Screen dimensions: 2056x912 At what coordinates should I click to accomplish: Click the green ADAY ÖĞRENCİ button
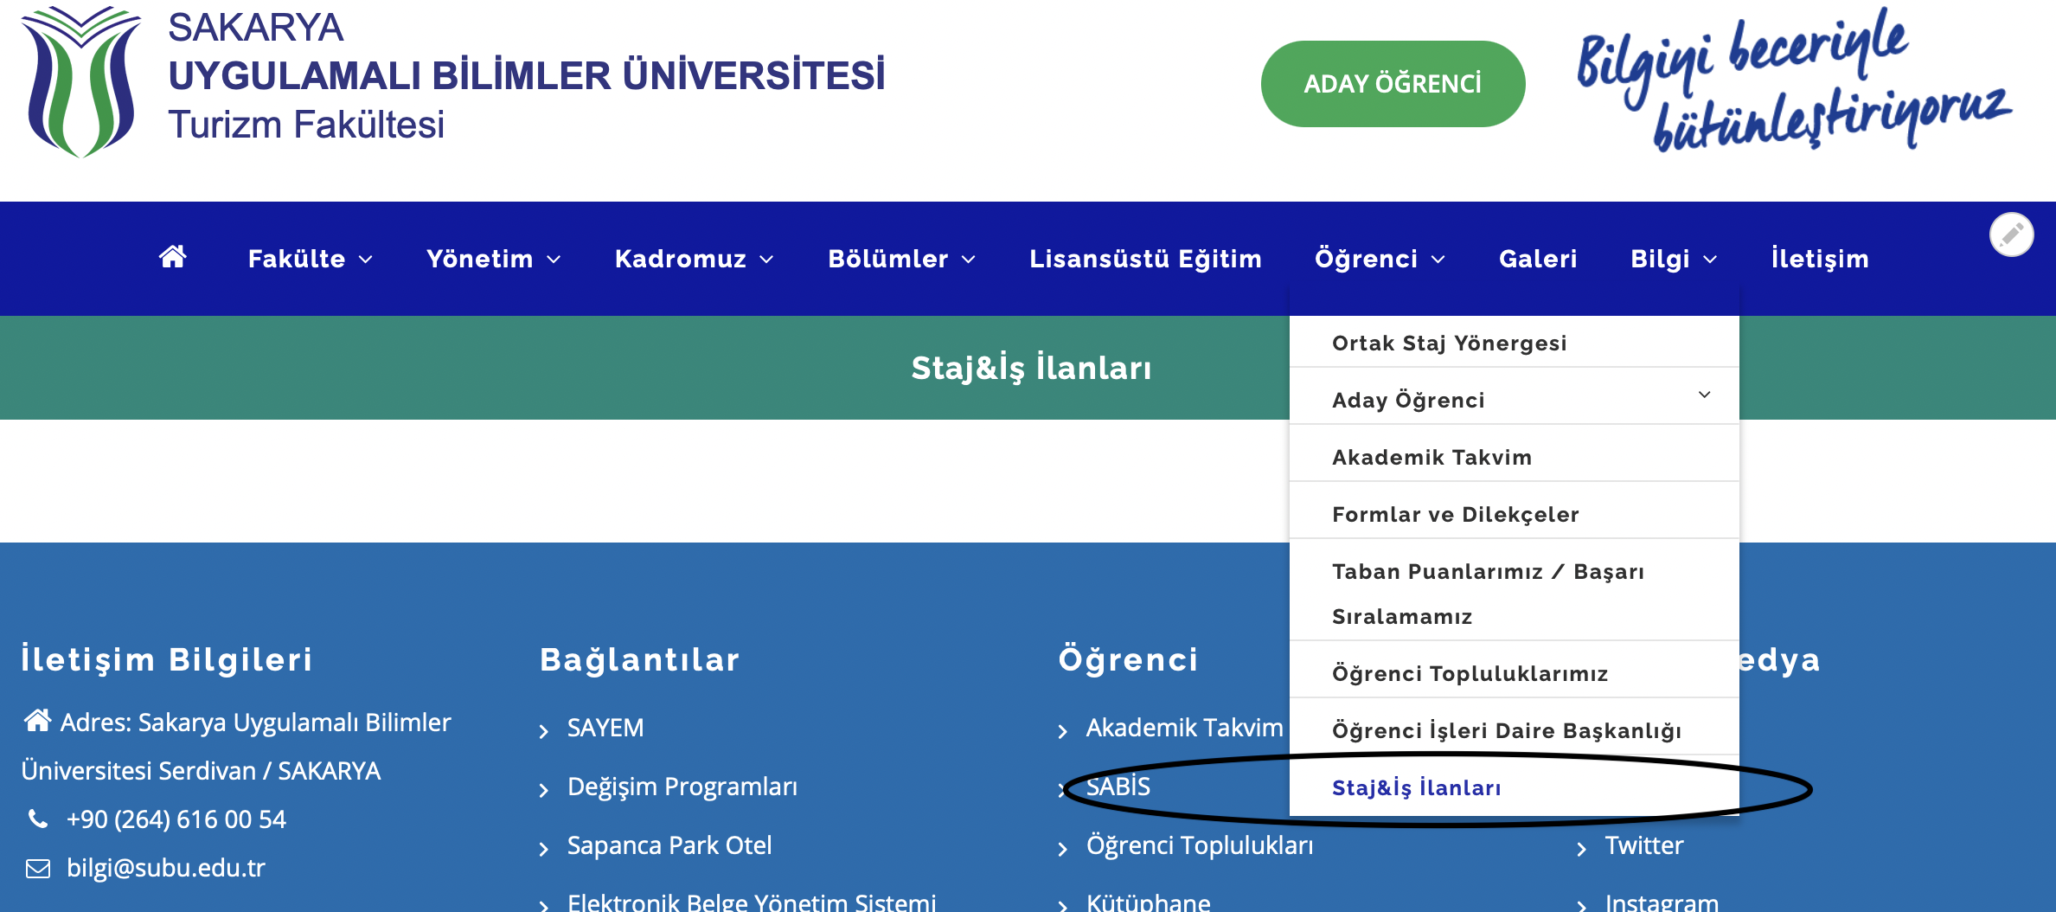tap(1393, 84)
